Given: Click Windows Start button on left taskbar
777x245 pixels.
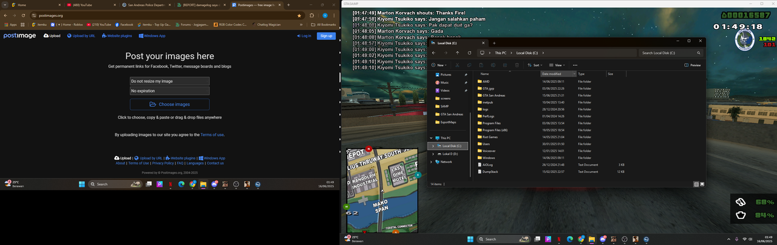Looking at the screenshot, I should pos(82,184).
